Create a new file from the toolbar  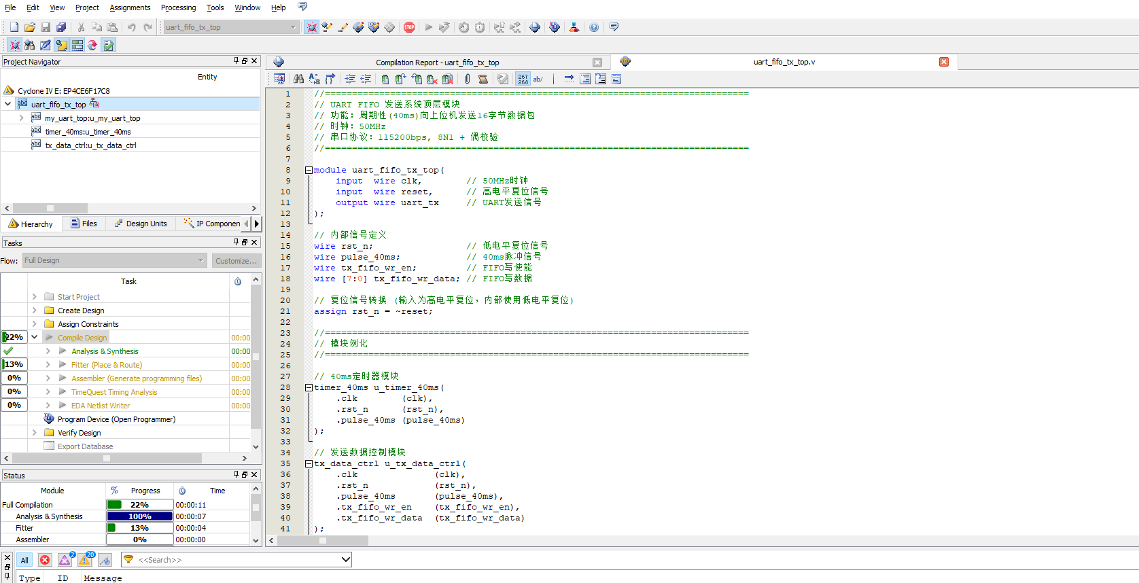pyautogui.click(x=14, y=27)
